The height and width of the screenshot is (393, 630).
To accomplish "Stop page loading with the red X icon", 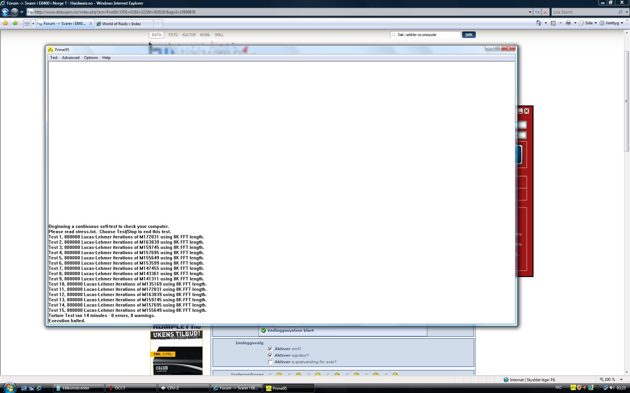I will pos(545,12).
